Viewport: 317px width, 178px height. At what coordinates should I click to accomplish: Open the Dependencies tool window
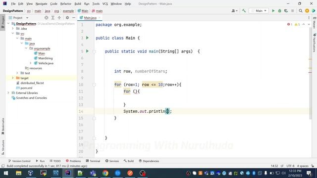tap(149, 161)
